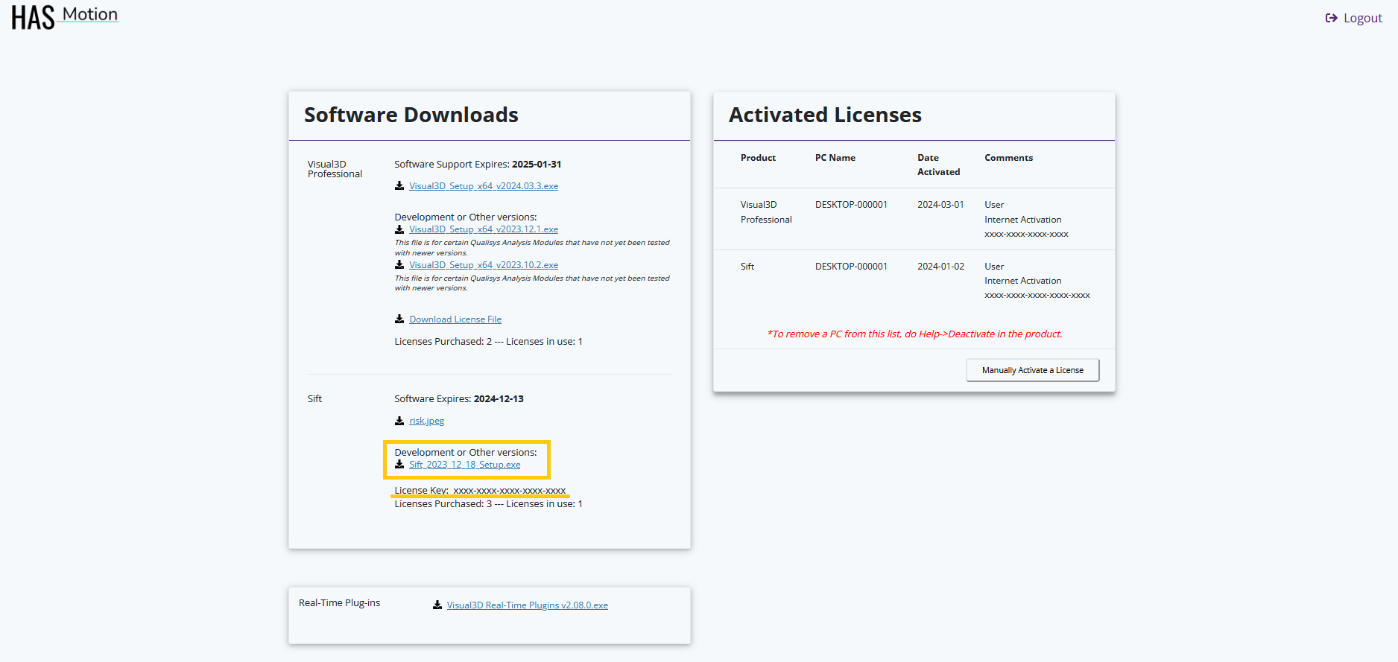Click the Logout arrow icon
This screenshot has height=662, width=1398.
coord(1331,18)
